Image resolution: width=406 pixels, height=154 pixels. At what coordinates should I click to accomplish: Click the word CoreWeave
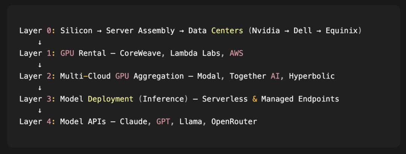tap(140, 54)
